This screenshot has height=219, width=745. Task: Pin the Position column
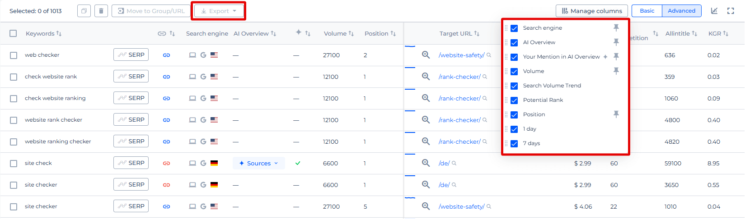click(x=616, y=114)
